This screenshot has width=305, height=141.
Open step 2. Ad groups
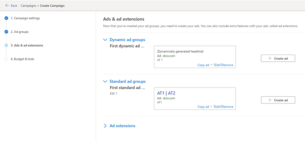coord(20,32)
